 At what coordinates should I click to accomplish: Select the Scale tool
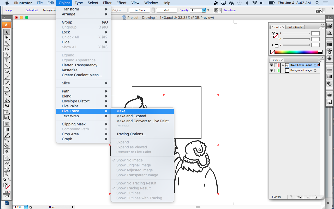click(7, 94)
